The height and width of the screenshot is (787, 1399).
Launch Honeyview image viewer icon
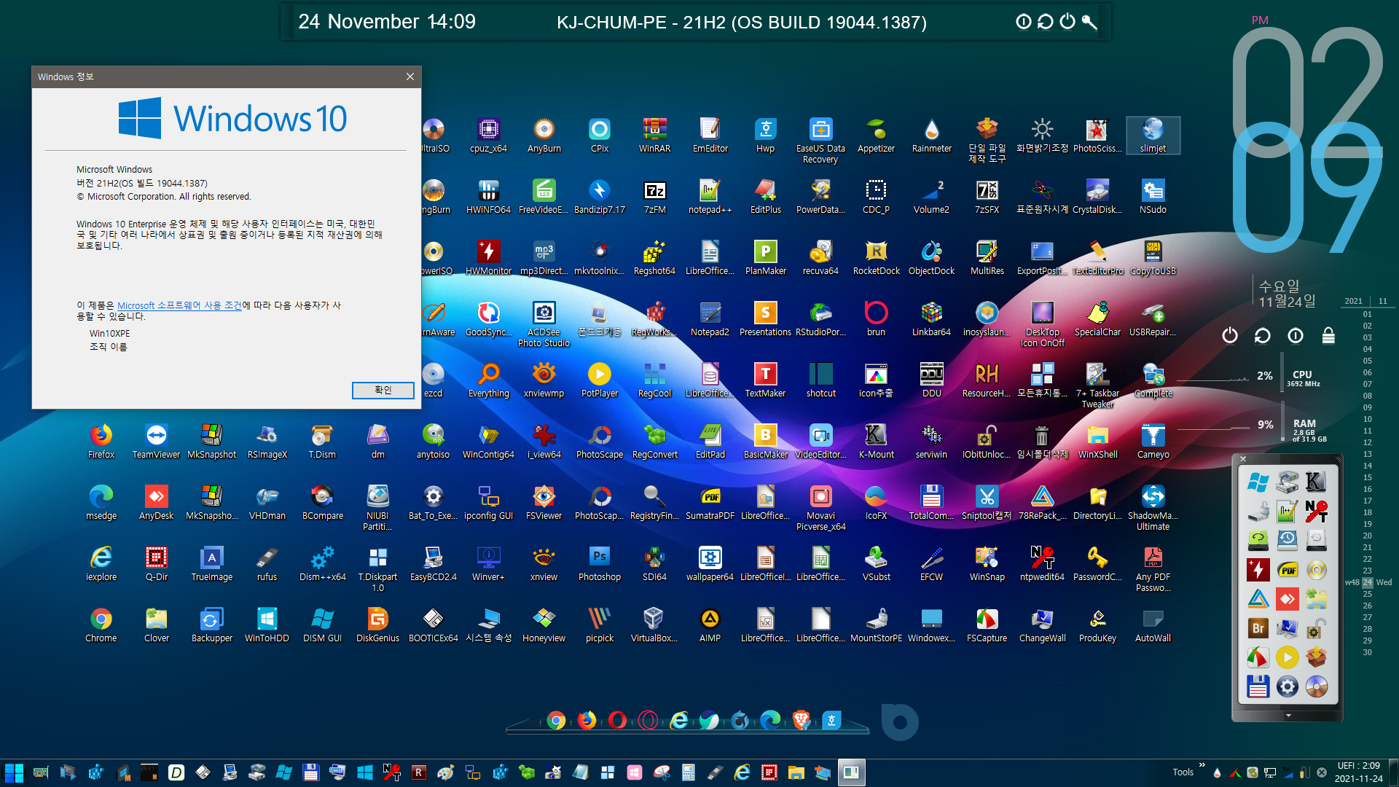(x=544, y=625)
